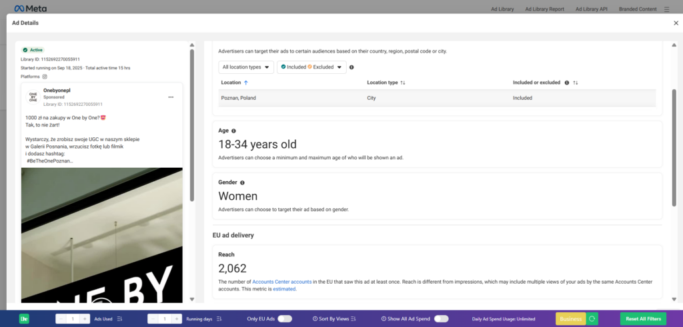
Task: Increase the Ads Used stepper value
Action: click(x=85, y=319)
